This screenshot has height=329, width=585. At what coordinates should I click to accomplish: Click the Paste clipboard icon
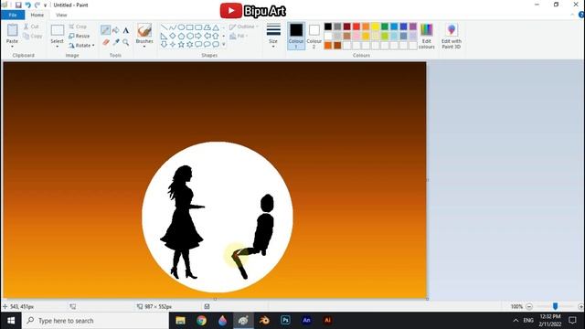click(x=12, y=30)
